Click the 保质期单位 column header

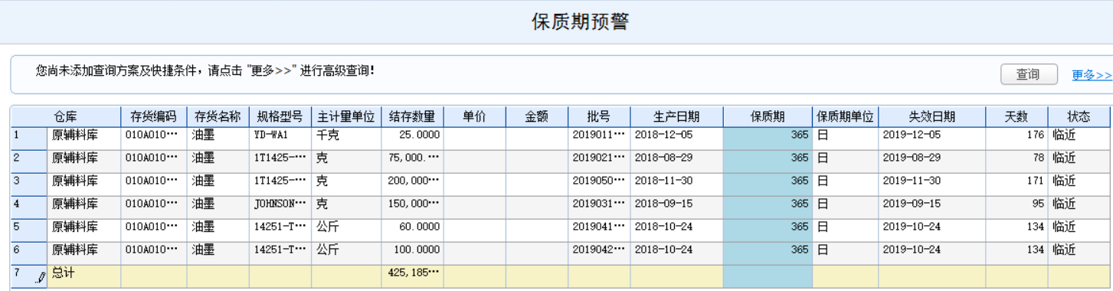click(x=846, y=116)
